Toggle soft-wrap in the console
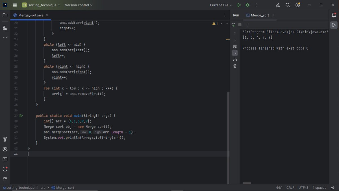339x191 pixels. click(235, 47)
